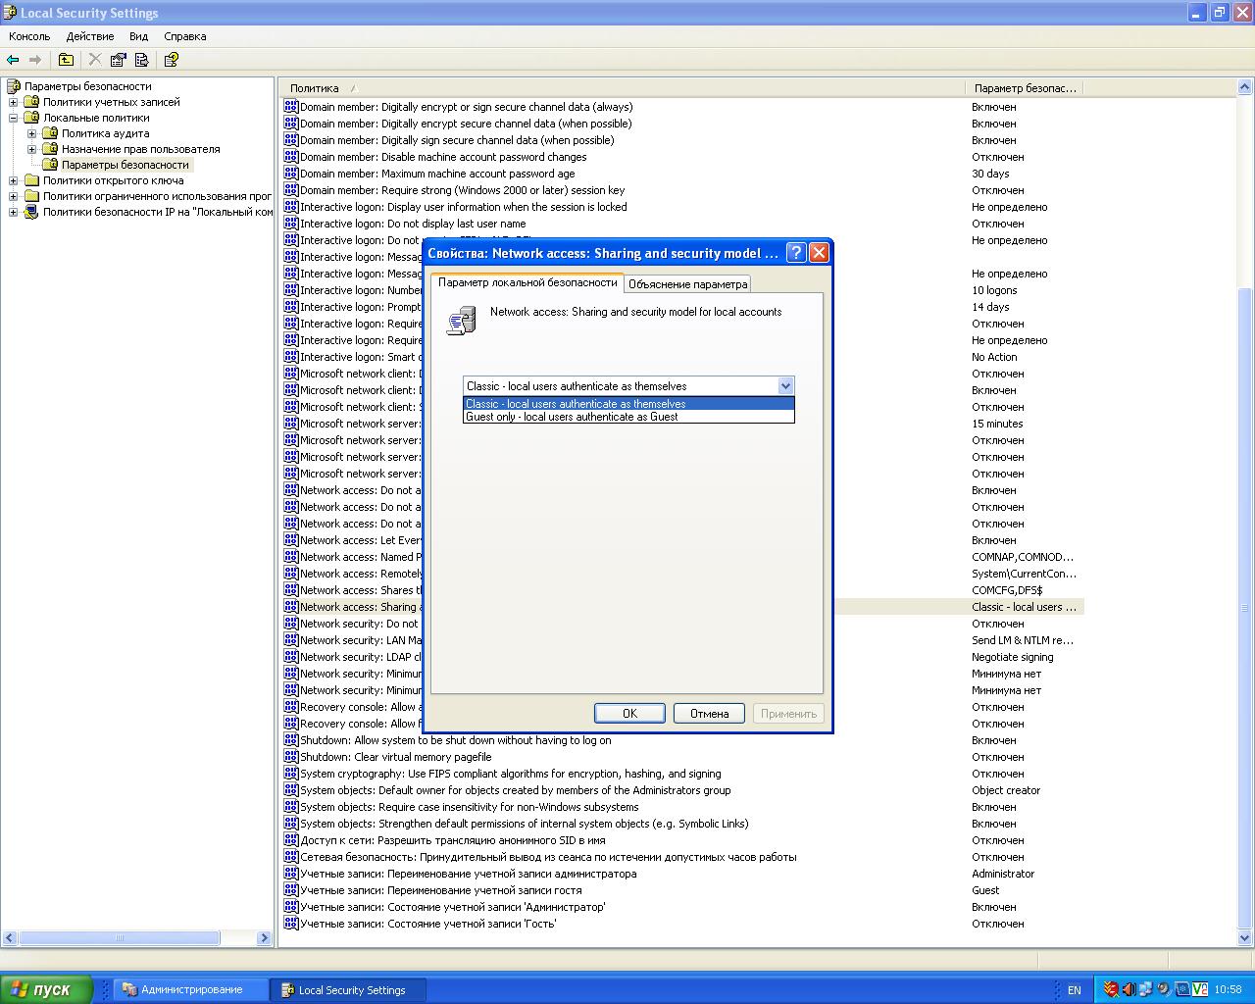Select 'Guest only - local users authenticate as Guest'

click(572, 417)
